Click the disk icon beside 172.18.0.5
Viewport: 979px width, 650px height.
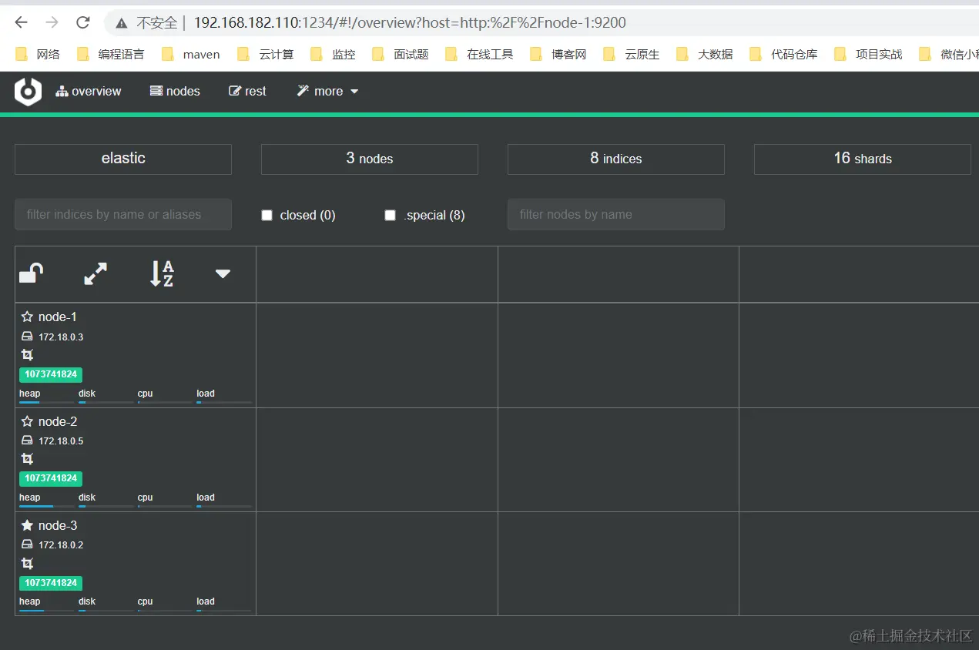(27, 441)
